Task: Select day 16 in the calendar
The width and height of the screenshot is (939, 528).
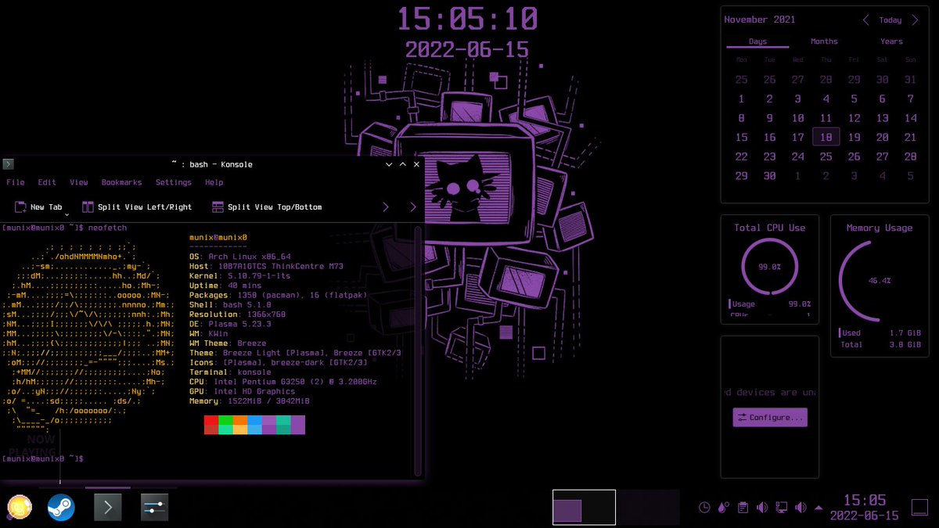Action: [770, 137]
